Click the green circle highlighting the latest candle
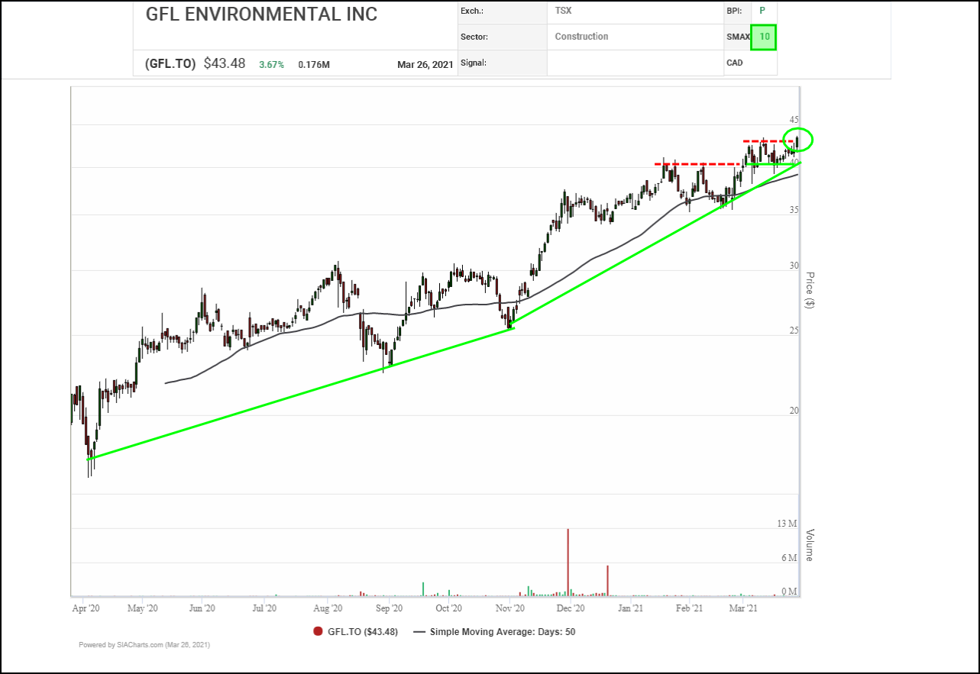 pos(798,140)
